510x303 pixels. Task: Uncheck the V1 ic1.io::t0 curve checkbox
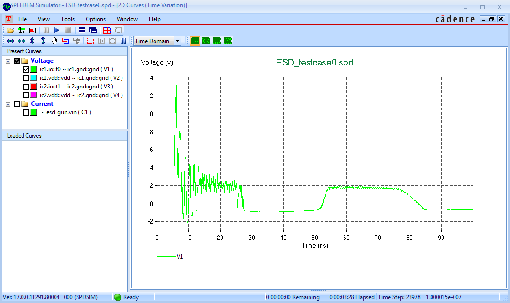pyautogui.click(x=26, y=69)
